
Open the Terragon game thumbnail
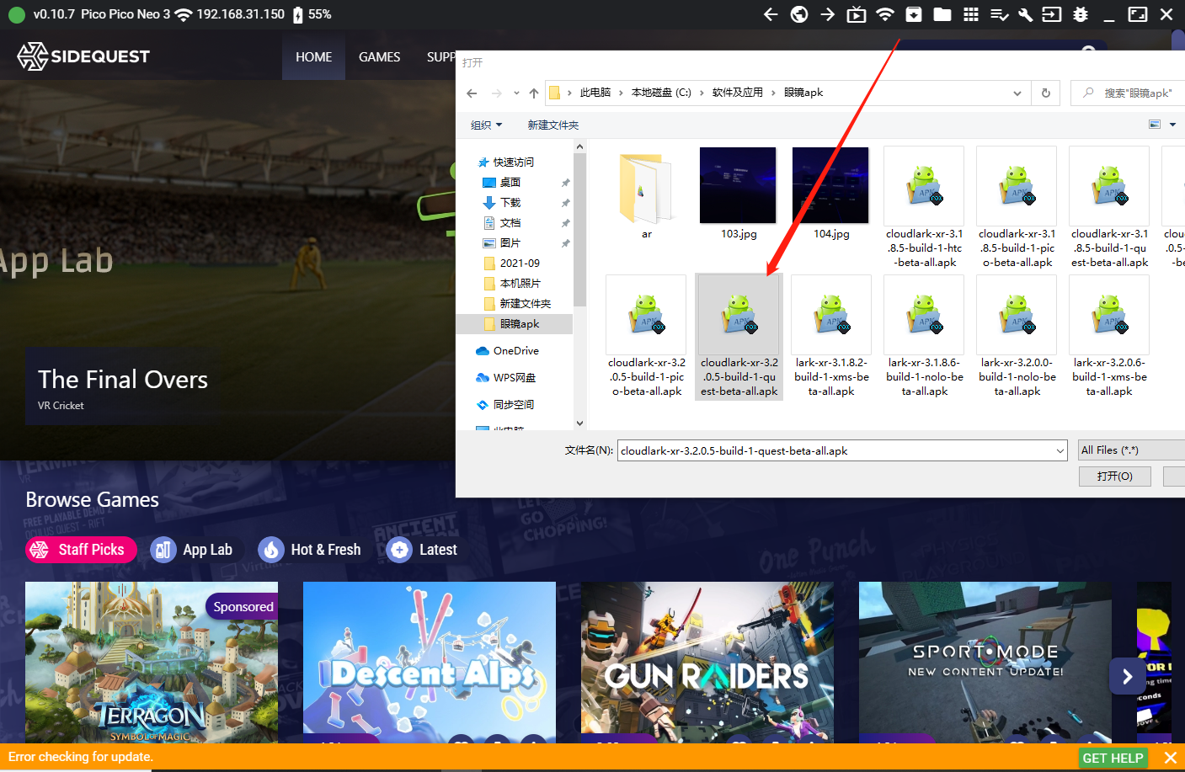(152, 663)
